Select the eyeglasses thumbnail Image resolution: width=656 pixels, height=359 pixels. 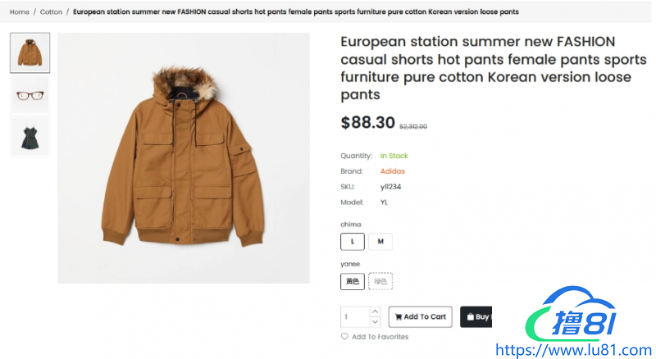coord(30,95)
